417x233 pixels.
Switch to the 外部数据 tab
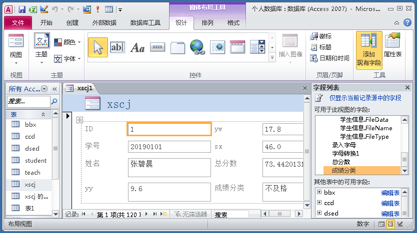(104, 23)
